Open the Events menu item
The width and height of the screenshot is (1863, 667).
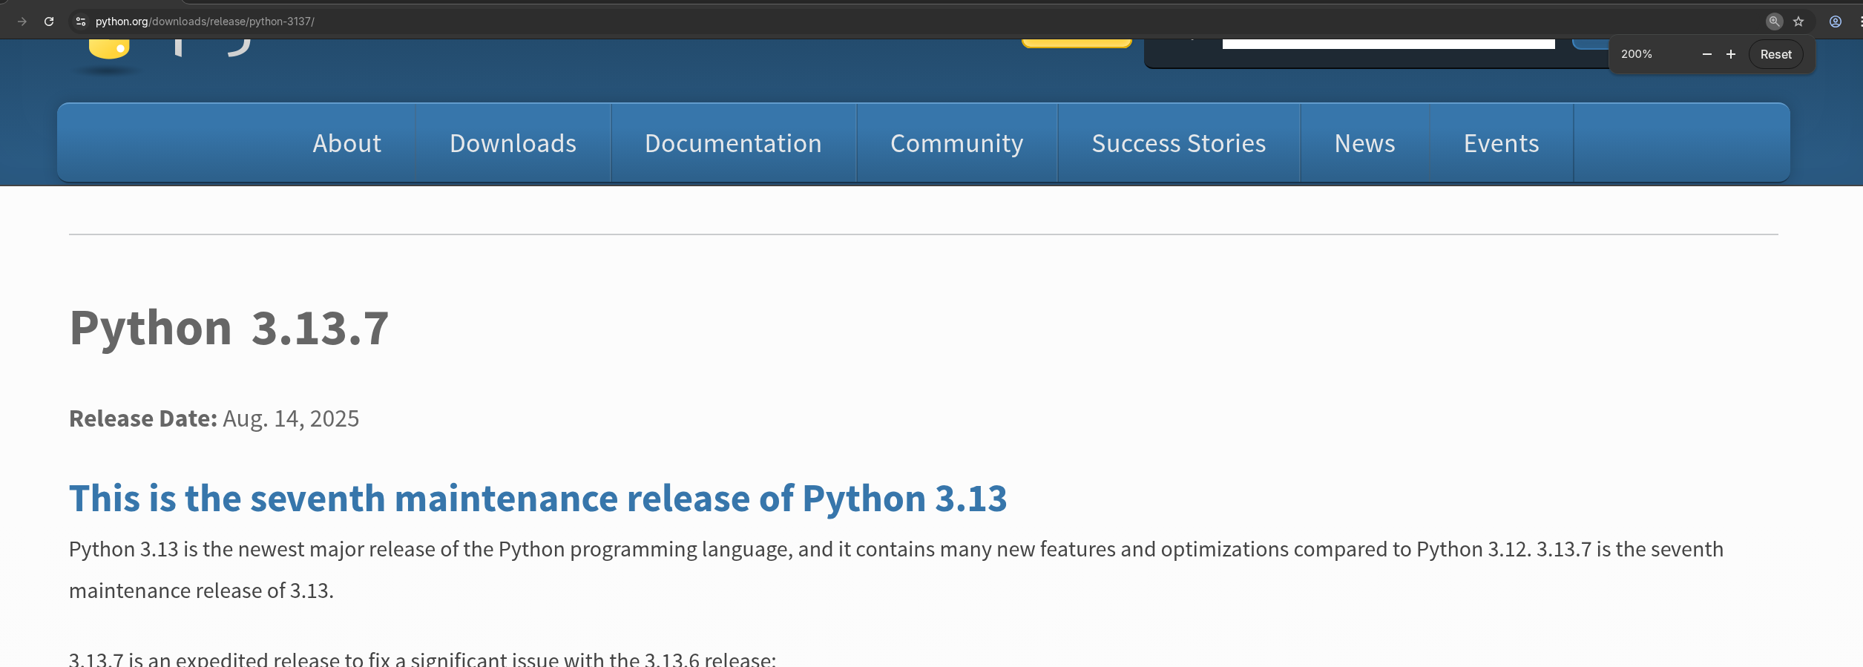pyautogui.click(x=1501, y=143)
